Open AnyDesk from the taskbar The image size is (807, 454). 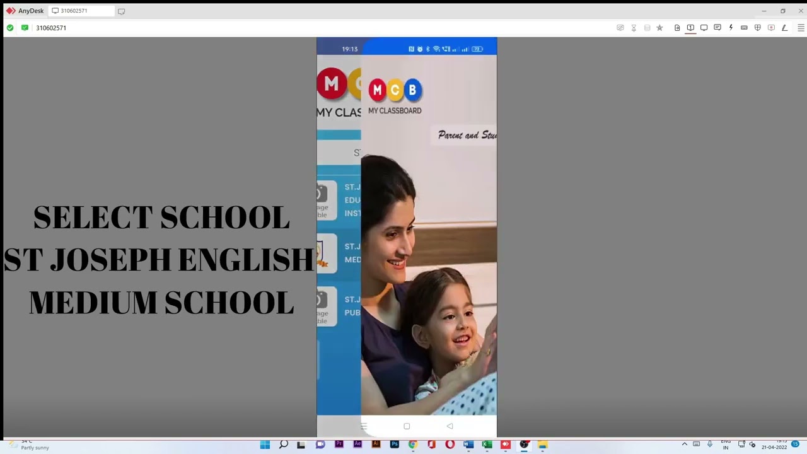pyautogui.click(x=505, y=445)
